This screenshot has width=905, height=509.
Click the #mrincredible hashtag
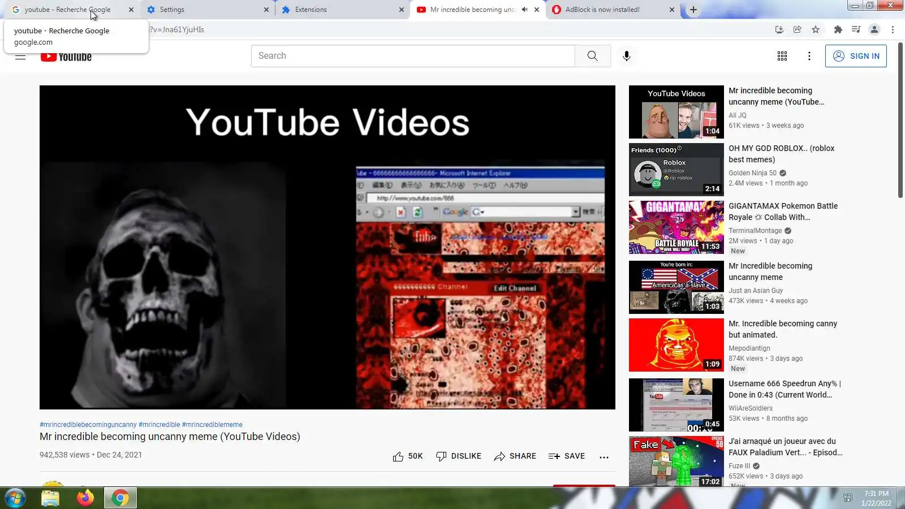click(x=160, y=425)
